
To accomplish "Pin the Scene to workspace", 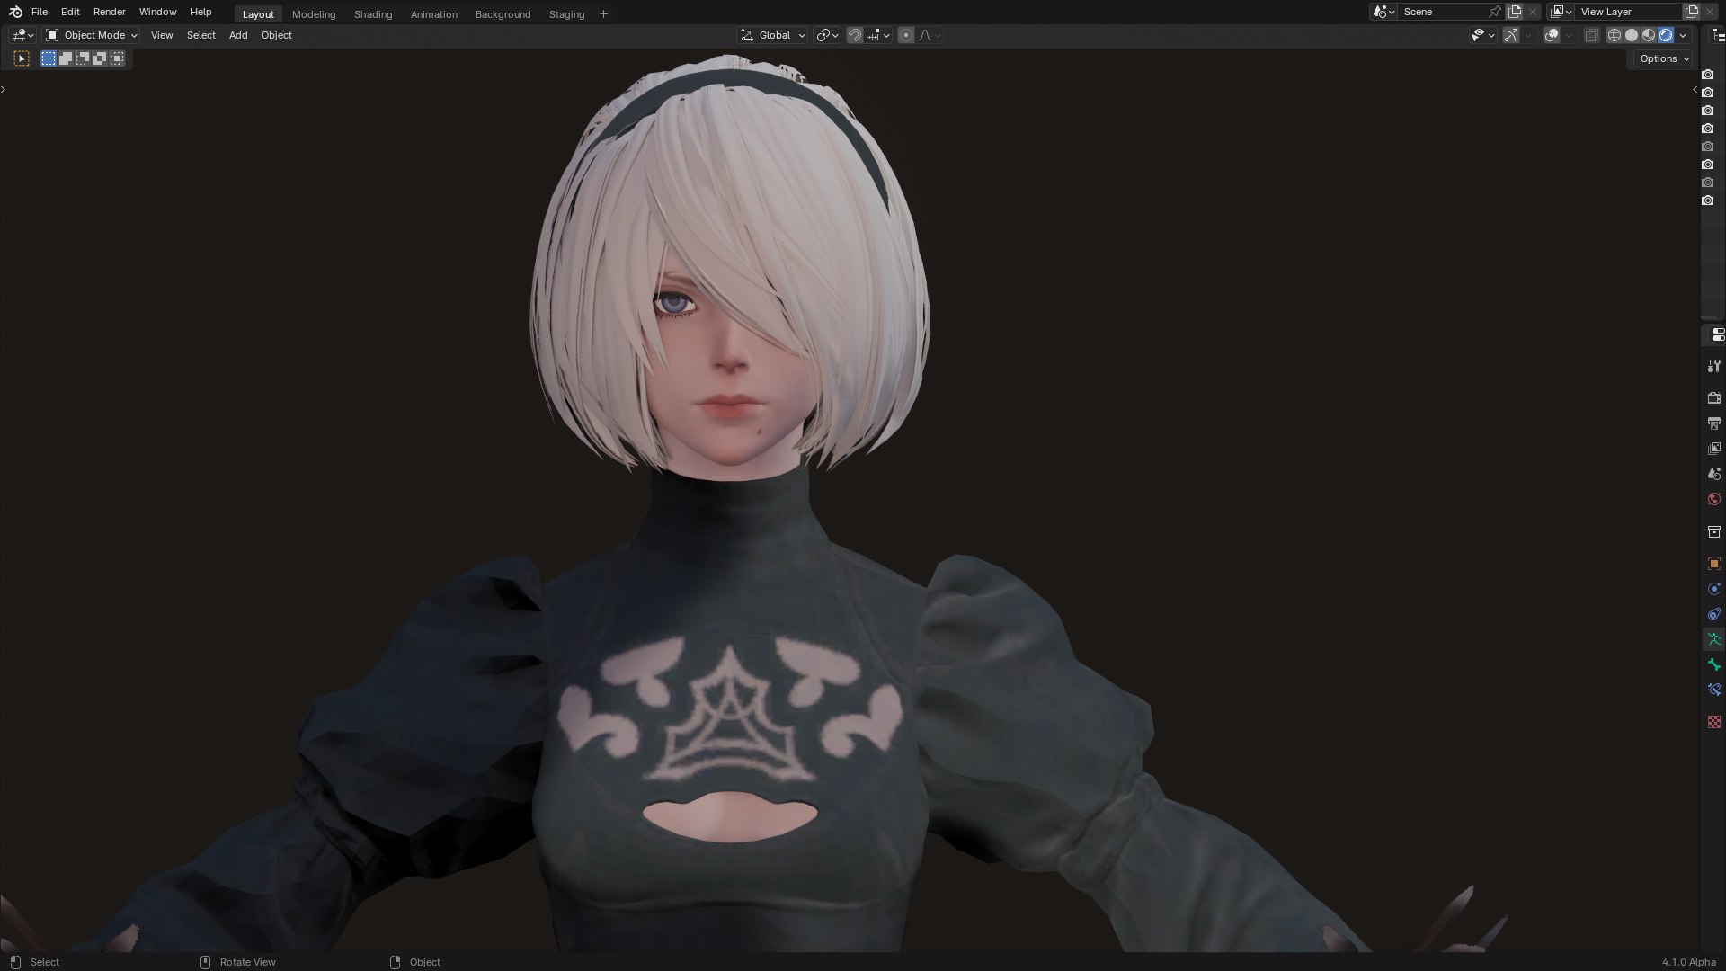I will (1494, 12).
